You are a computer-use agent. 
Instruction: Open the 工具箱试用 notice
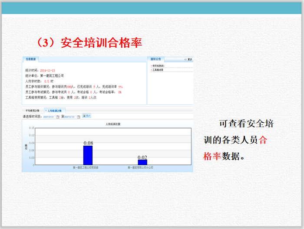(158, 69)
